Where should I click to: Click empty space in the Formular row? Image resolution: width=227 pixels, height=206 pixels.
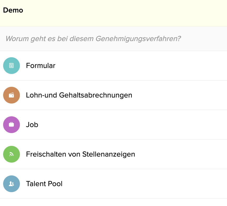point(145,66)
